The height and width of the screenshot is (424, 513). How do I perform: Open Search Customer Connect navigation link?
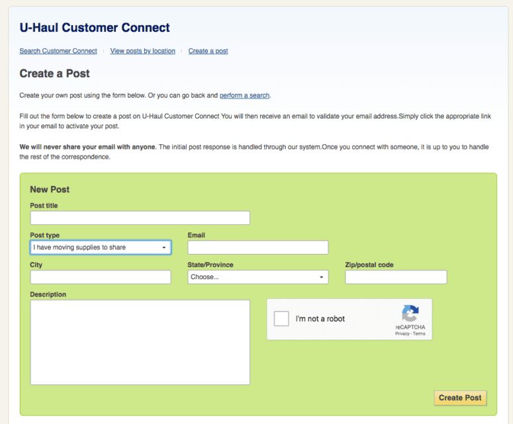point(58,51)
